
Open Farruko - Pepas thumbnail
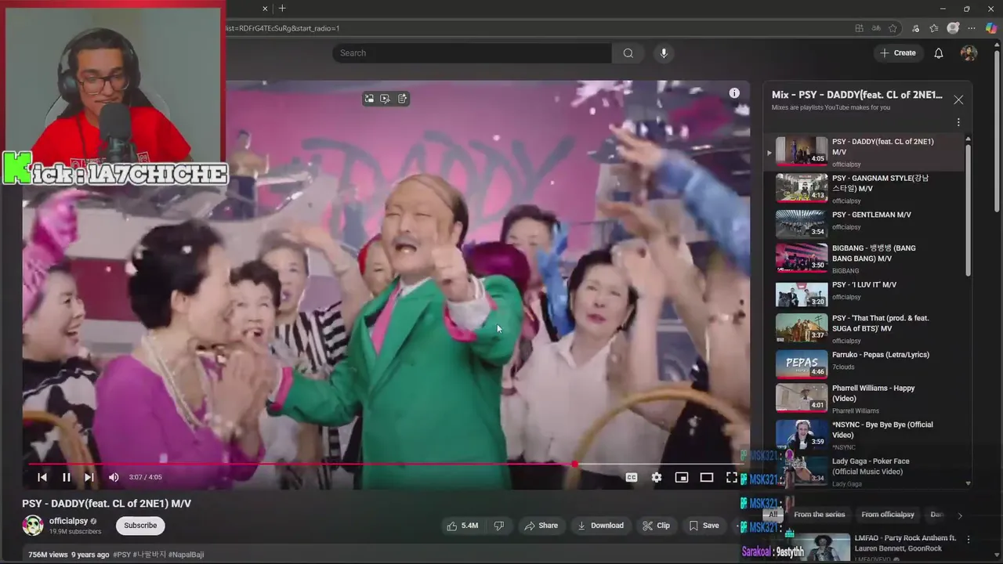click(x=802, y=363)
